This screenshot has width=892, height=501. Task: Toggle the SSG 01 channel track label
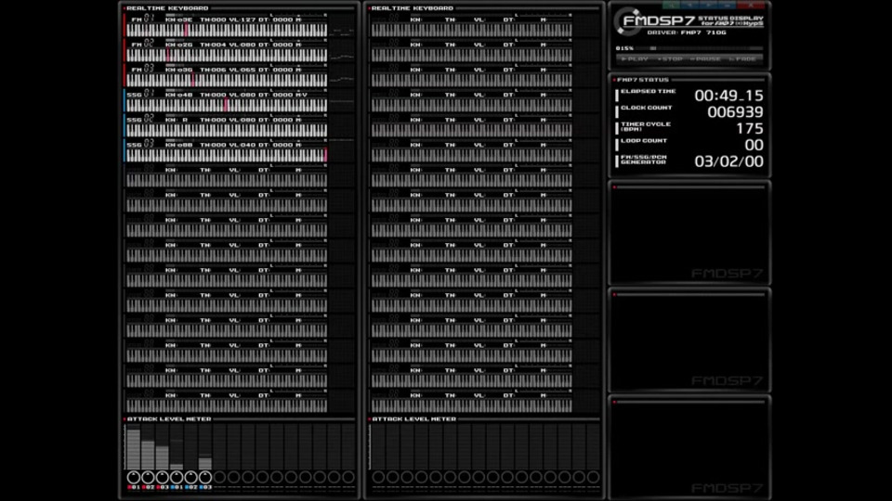pos(140,94)
